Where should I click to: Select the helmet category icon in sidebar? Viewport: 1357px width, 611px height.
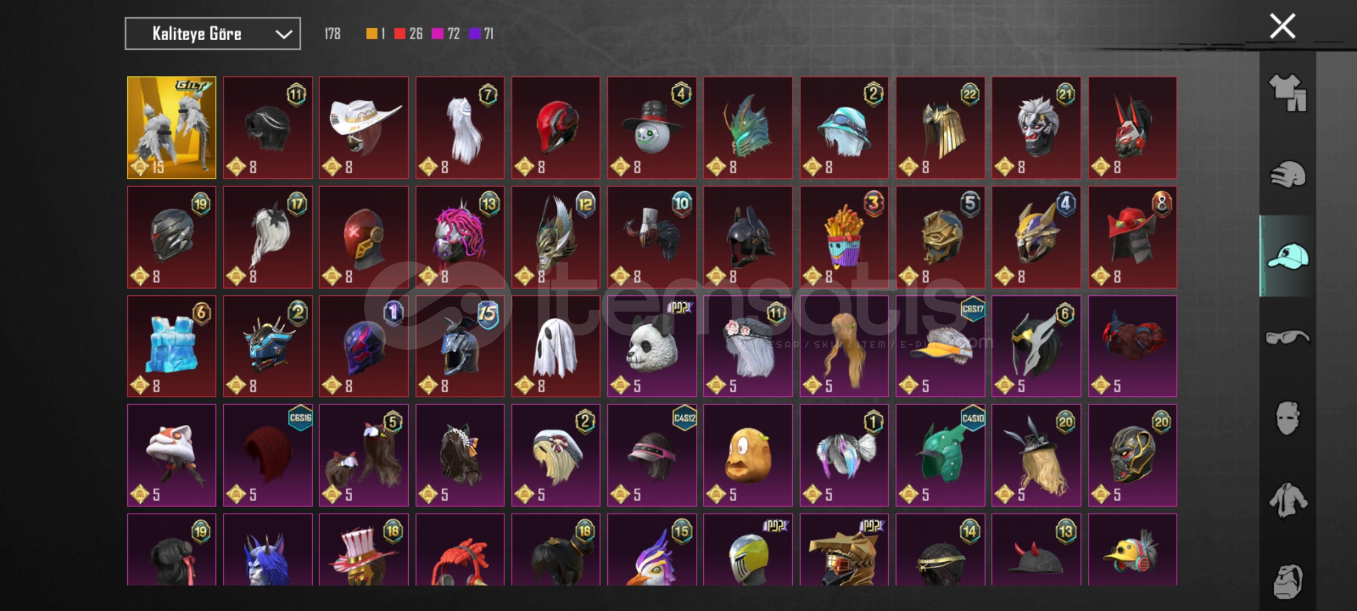1287,174
